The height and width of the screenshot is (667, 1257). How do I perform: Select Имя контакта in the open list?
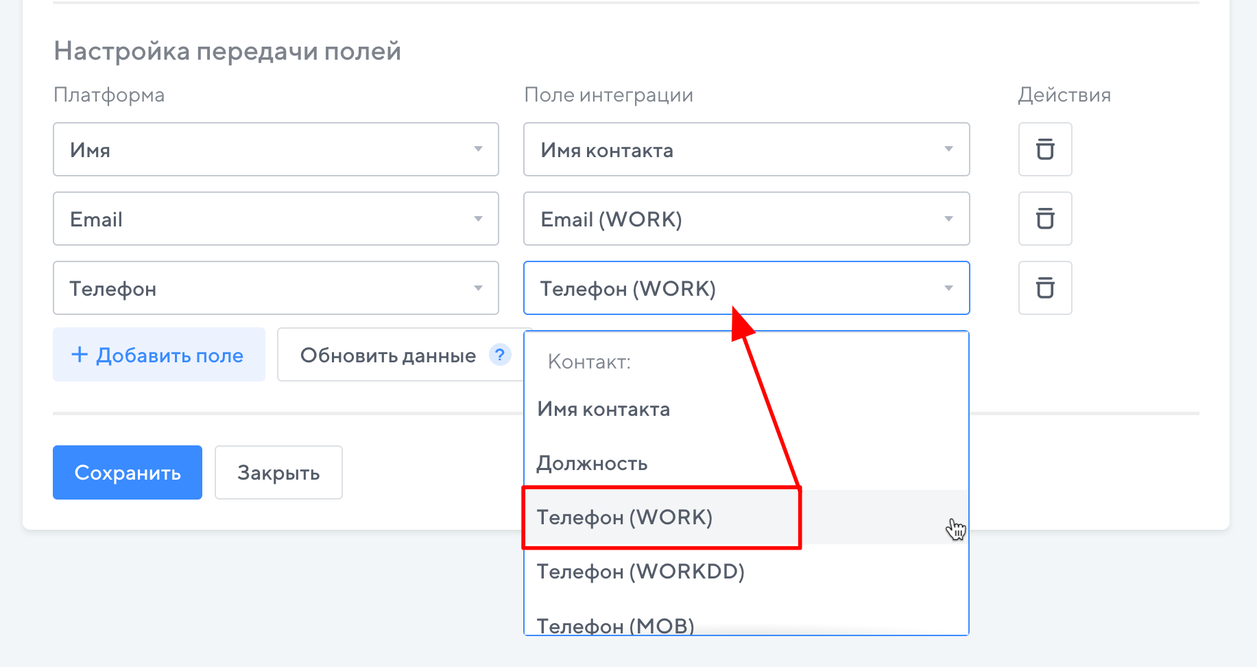click(603, 410)
